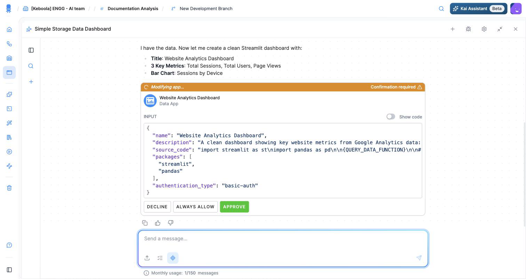This screenshot has height=279, width=526.
Task: Give thumbs down to the response
Action: pos(170,223)
